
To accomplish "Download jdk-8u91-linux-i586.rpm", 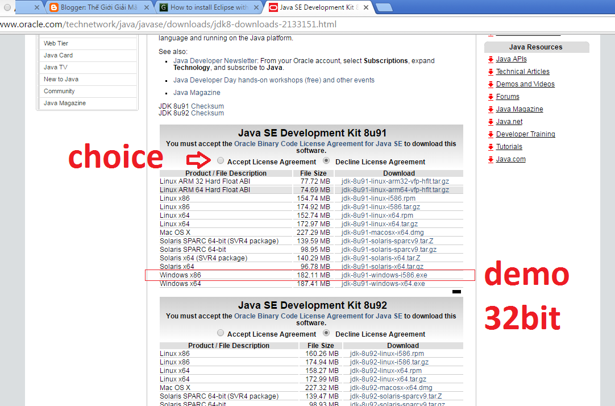I will pos(379,198).
